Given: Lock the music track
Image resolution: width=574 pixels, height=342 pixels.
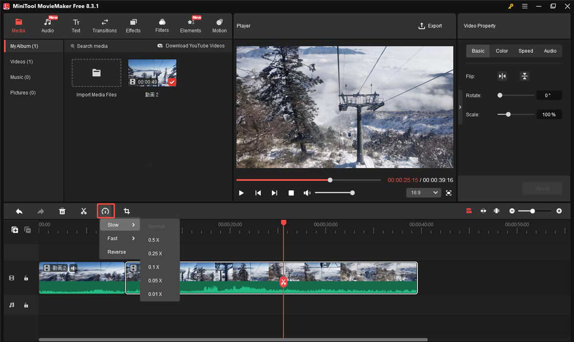Looking at the screenshot, I should click(26, 305).
